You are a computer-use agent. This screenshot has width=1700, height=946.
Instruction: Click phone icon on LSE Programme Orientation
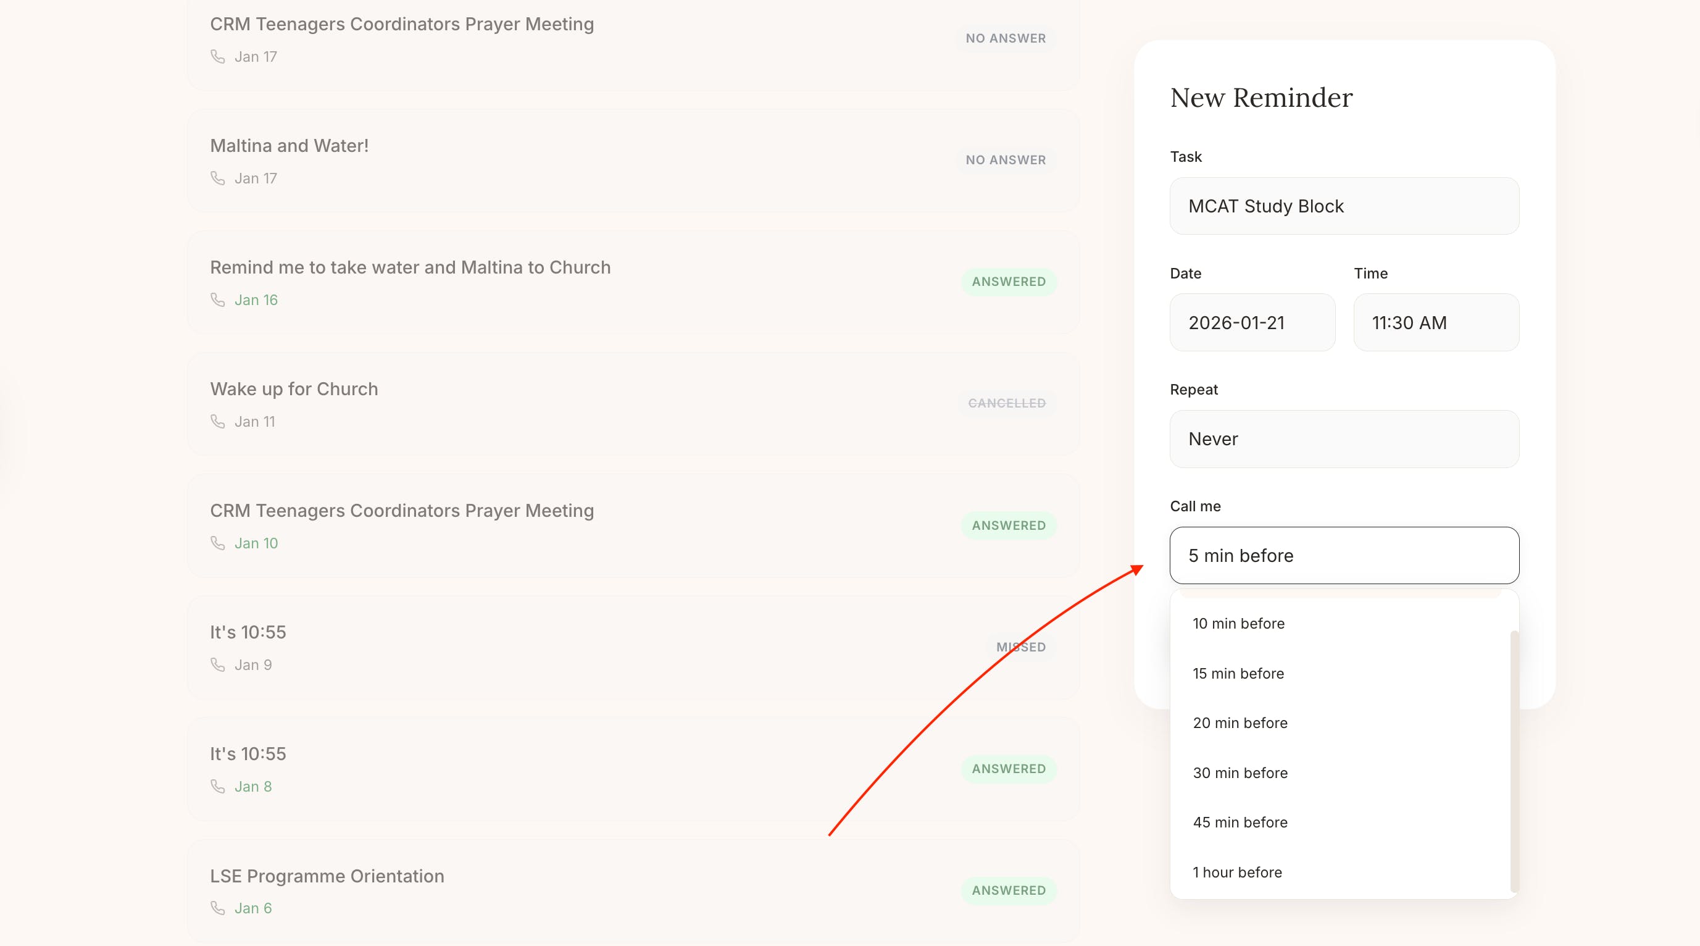217,908
